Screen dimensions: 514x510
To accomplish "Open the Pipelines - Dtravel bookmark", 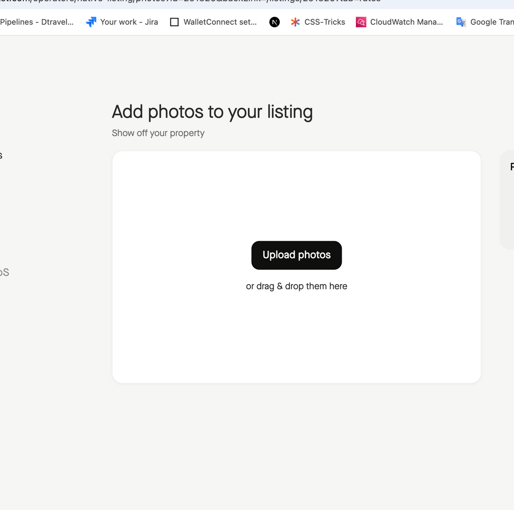I will [37, 22].
